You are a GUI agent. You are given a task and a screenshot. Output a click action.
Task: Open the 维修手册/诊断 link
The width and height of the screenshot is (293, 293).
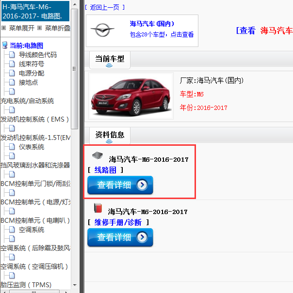coord(118,222)
